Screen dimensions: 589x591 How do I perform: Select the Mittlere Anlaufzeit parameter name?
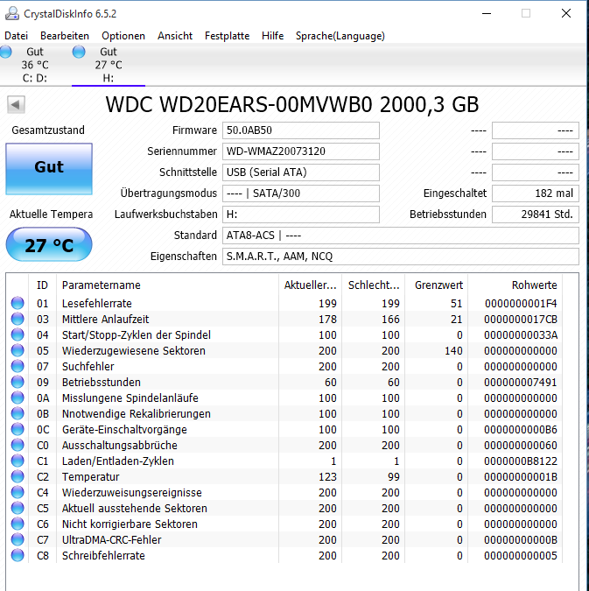click(x=106, y=320)
